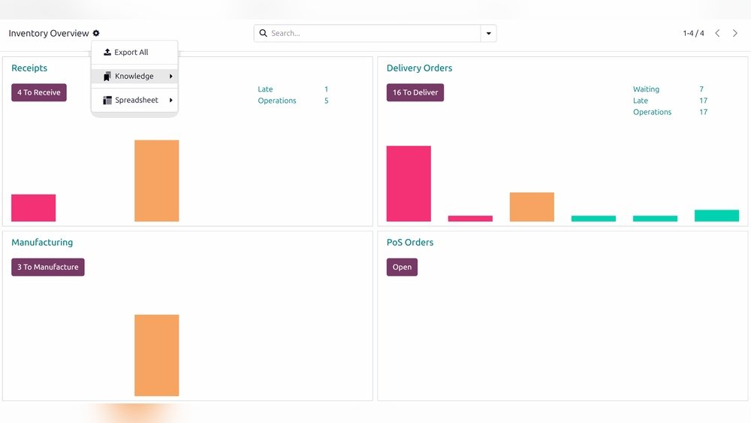Viewport: 751px width, 423px height.
Task: Open the PoS Orders session button
Action: pos(402,267)
